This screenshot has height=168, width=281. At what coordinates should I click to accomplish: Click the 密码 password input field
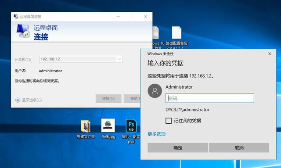210,98
